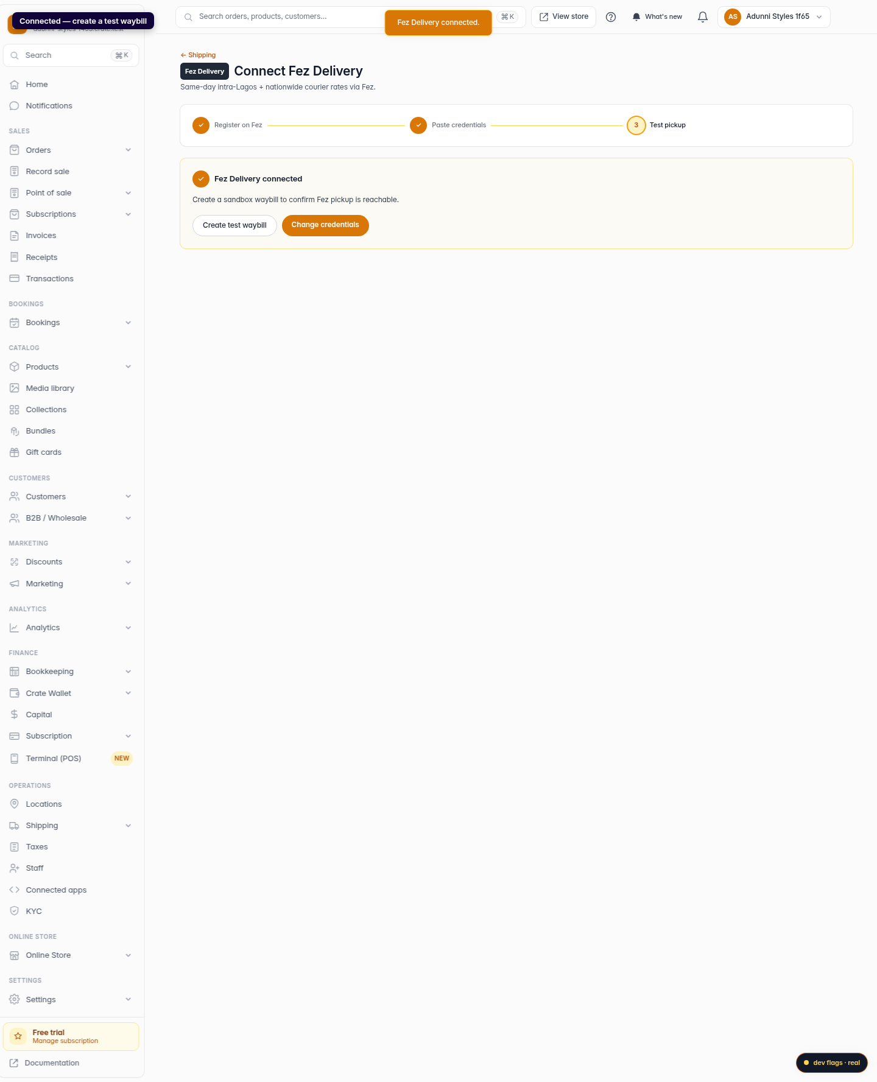Expand the Crate Wallet chevron
The height and width of the screenshot is (1082, 877).
tap(129, 694)
